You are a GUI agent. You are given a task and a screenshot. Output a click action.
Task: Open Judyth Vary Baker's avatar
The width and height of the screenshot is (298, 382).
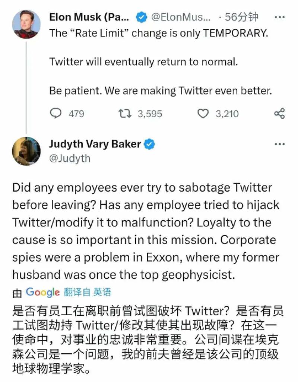click(26, 151)
